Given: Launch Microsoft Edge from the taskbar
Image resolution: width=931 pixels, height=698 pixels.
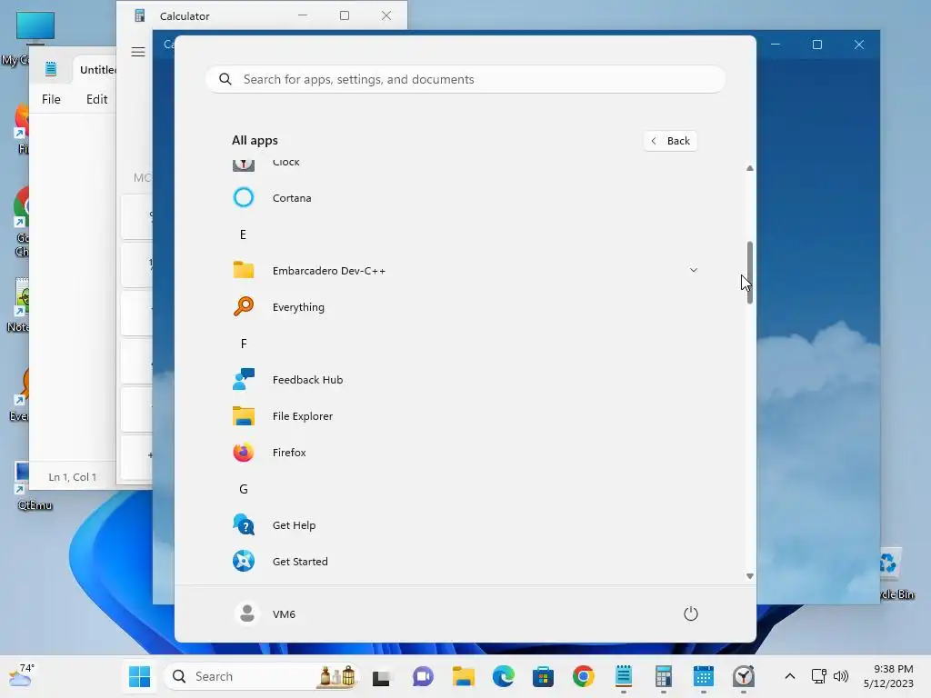Looking at the screenshot, I should point(504,676).
